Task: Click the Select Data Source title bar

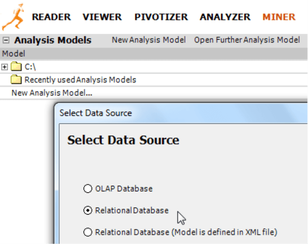Action: [x=182, y=113]
